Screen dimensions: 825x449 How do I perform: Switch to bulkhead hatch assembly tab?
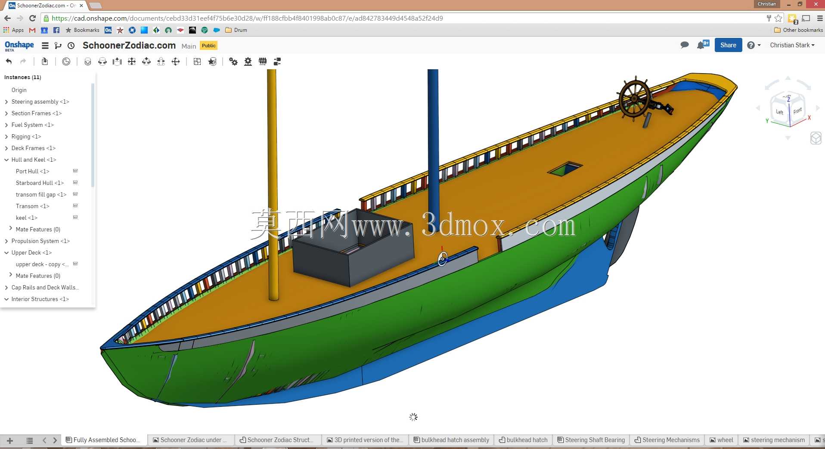point(451,440)
